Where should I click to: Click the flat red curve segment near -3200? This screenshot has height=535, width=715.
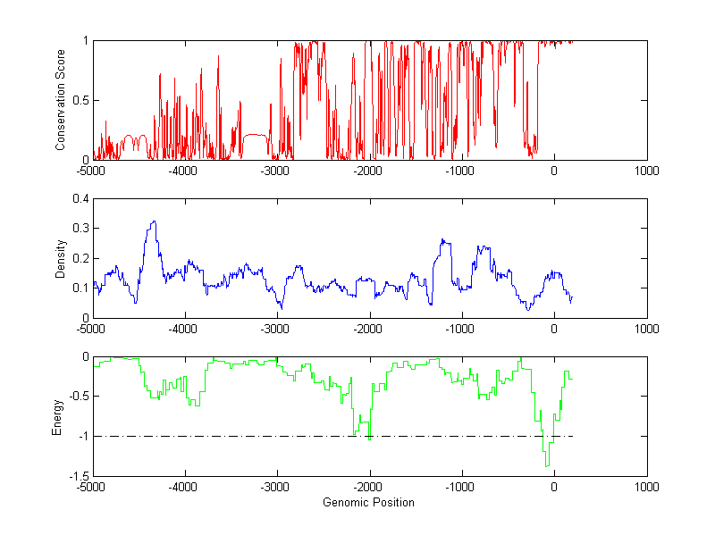pyautogui.click(x=257, y=135)
